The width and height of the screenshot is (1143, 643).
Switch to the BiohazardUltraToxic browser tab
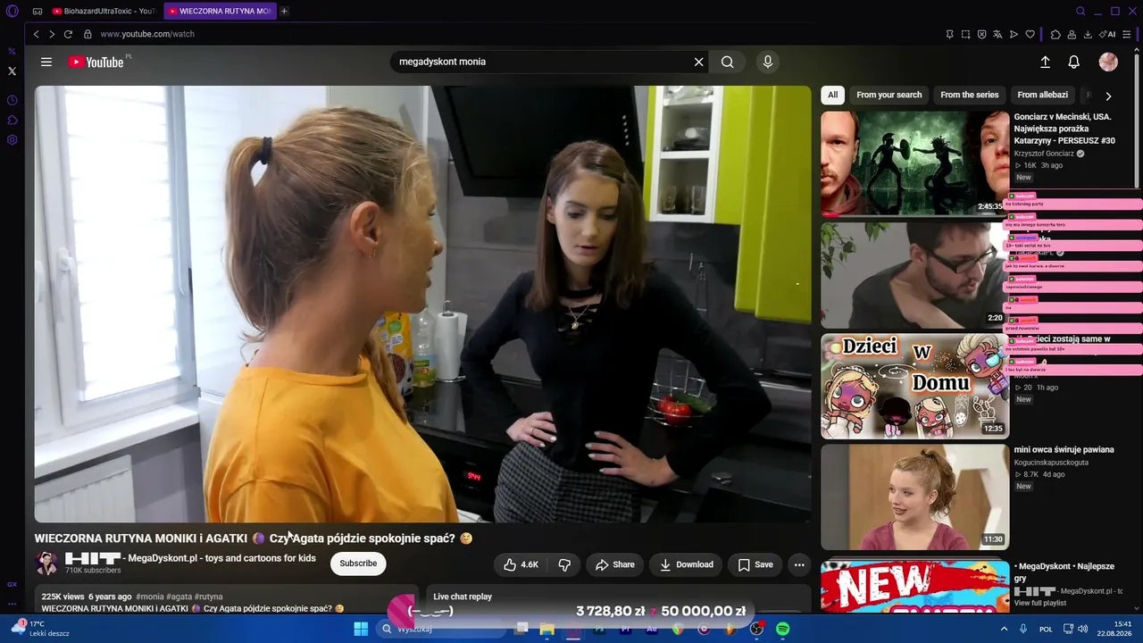click(x=103, y=12)
